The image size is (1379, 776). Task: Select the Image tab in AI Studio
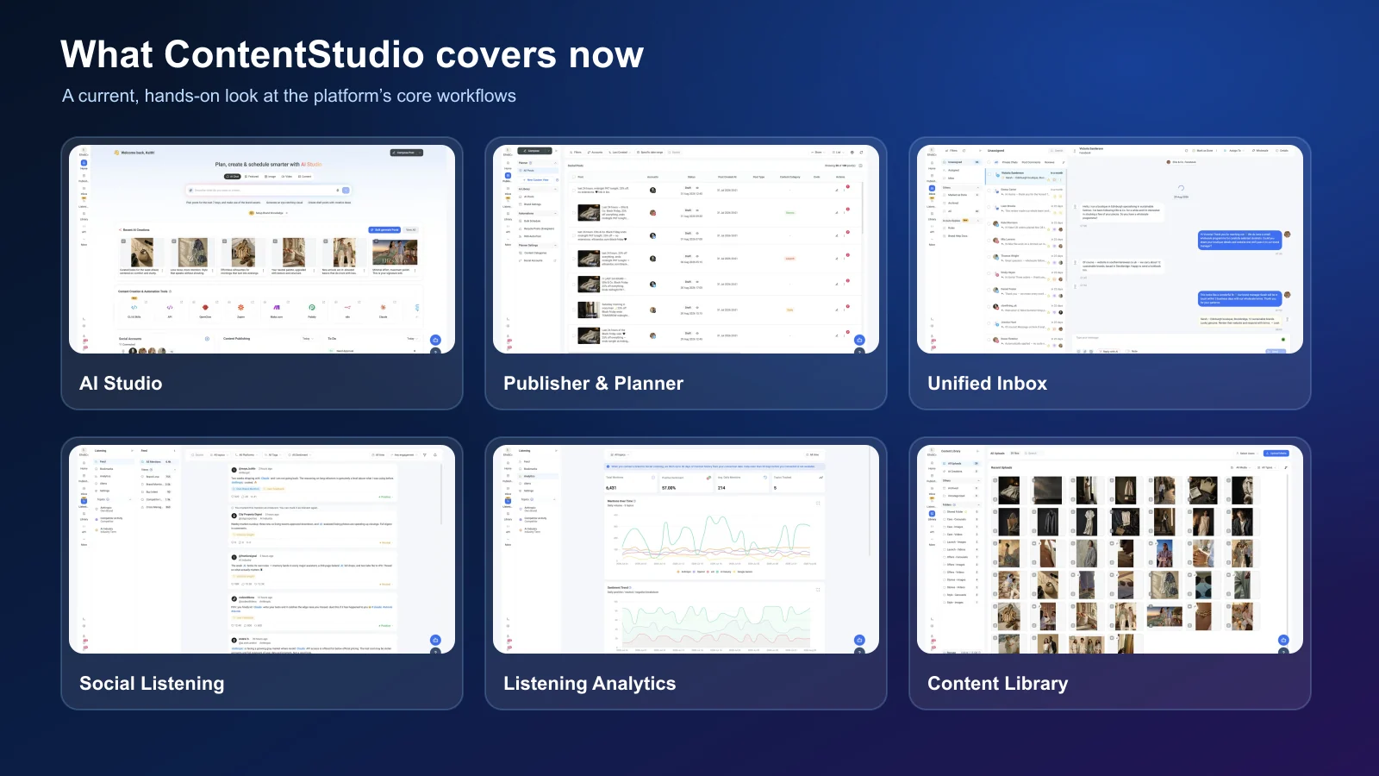(270, 177)
